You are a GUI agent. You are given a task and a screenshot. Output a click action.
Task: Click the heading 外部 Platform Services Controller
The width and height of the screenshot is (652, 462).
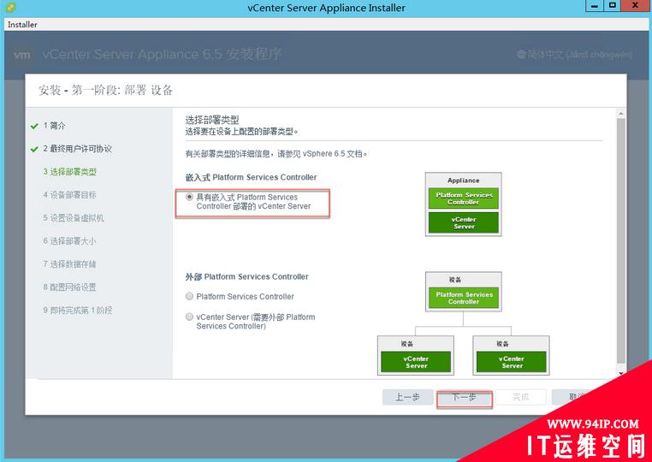247,276
